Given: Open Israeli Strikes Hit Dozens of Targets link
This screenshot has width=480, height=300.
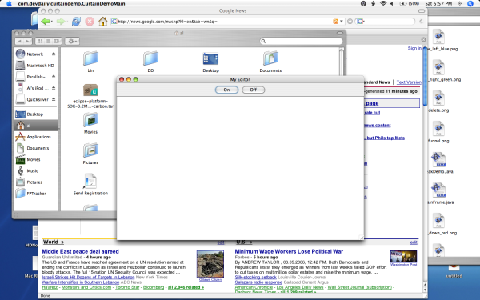Looking at the screenshot, I should click(x=88, y=277).
